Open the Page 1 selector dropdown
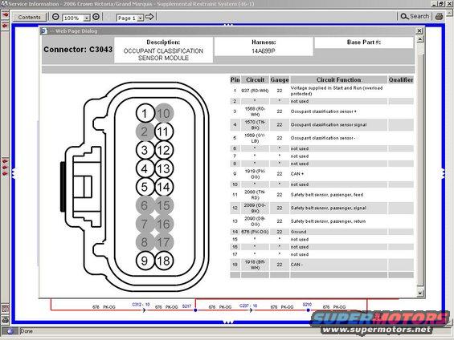This screenshot has height=340, width=454. click(140, 18)
